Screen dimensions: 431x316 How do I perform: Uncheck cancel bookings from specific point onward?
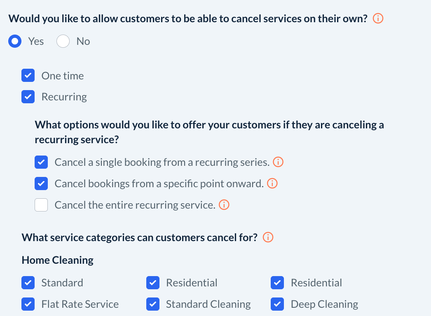pos(41,184)
